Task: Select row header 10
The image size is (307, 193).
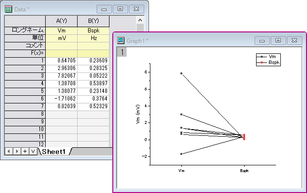Action: click(x=25, y=130)
